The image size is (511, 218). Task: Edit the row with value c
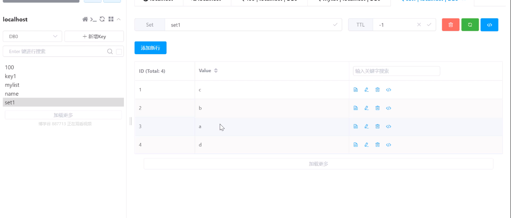pos(366,90)
